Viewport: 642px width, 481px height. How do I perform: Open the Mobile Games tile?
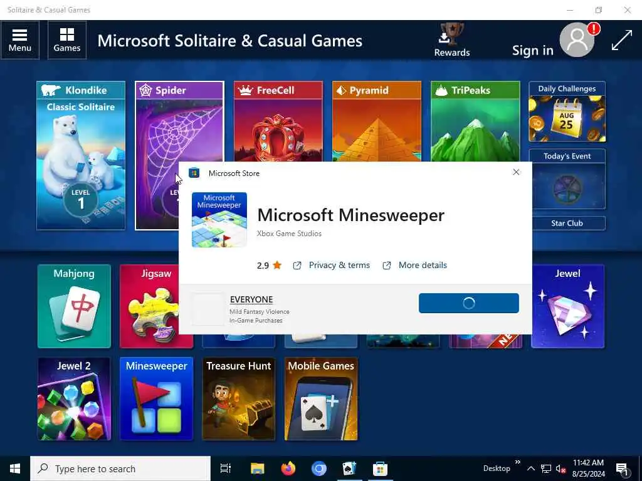click(321, 399)
